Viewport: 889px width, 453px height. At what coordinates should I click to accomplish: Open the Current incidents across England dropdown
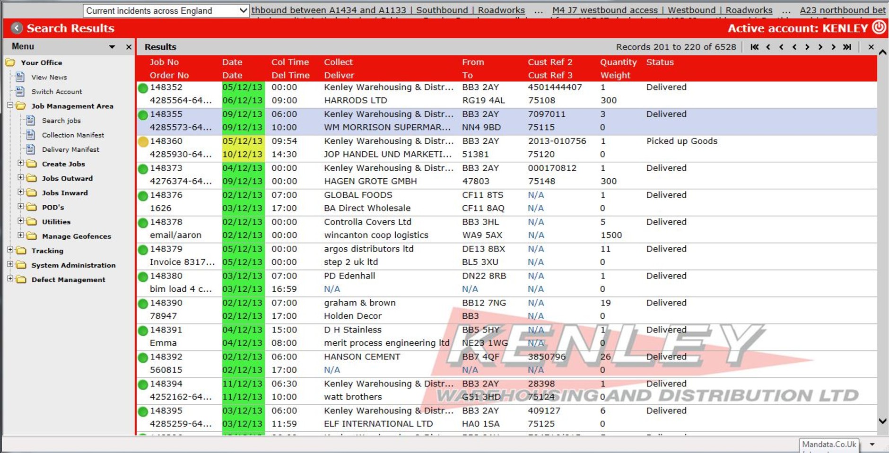click(x=166, y=10)
